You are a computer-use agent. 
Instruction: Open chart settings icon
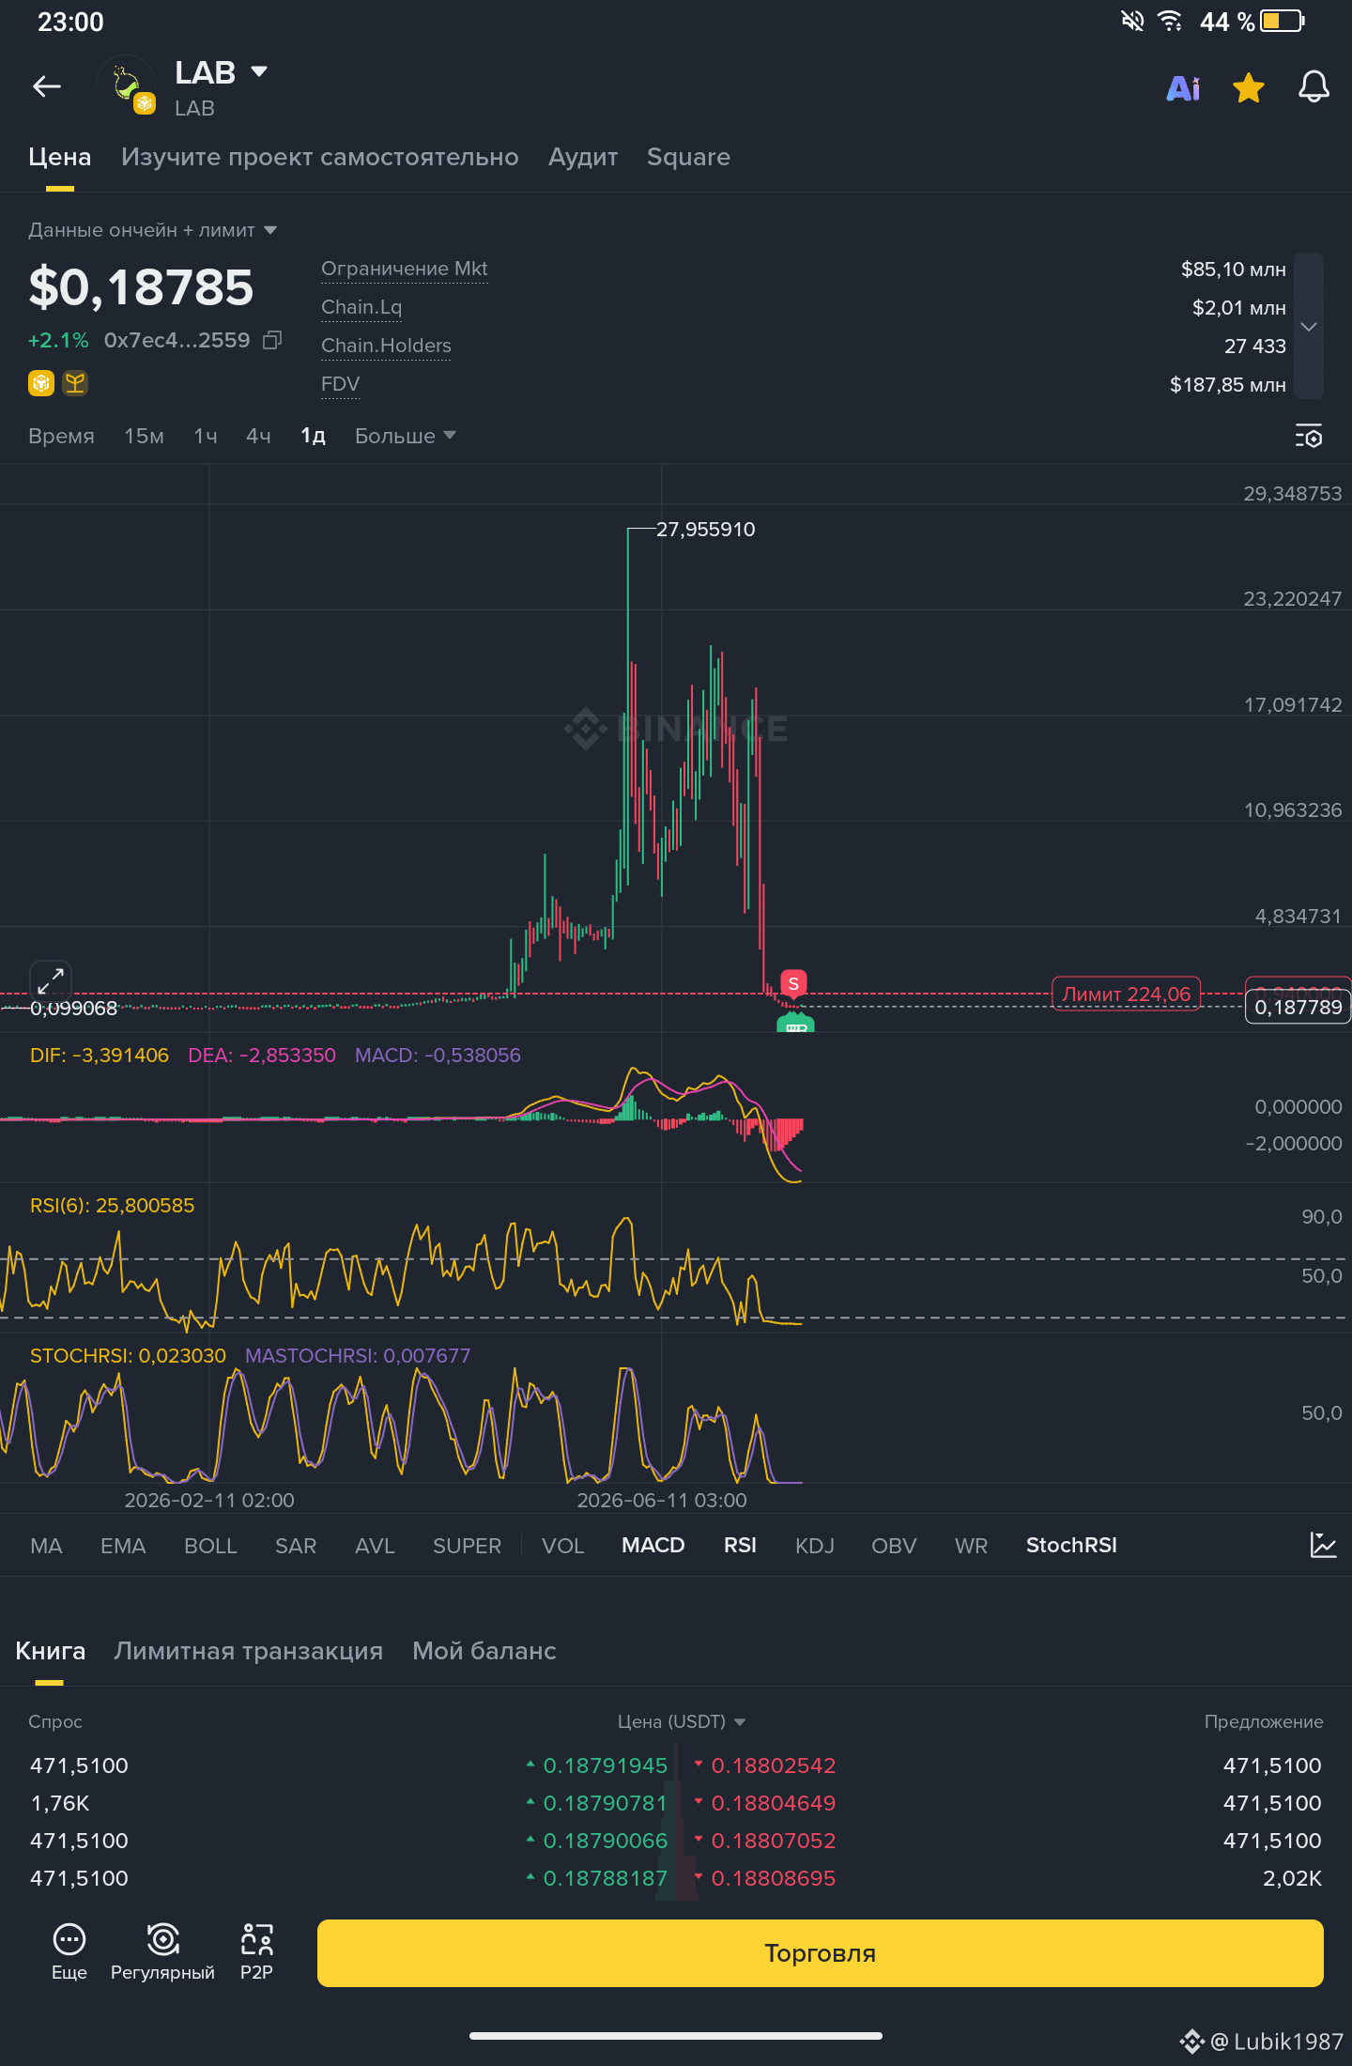(1309, 436)
